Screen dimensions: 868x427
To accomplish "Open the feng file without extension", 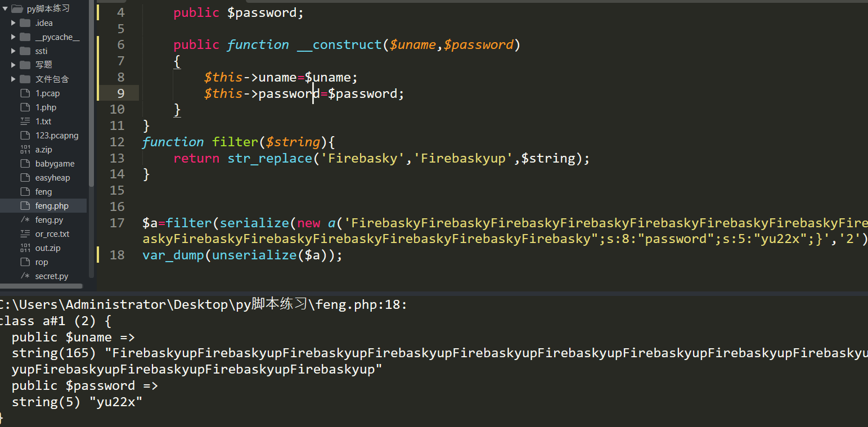I will click(43, 192).
